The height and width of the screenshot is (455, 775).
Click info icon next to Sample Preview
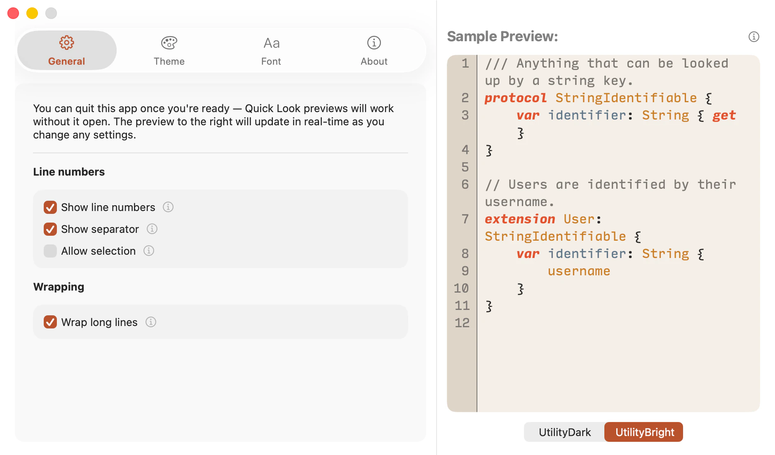click(x=754, y=37)
